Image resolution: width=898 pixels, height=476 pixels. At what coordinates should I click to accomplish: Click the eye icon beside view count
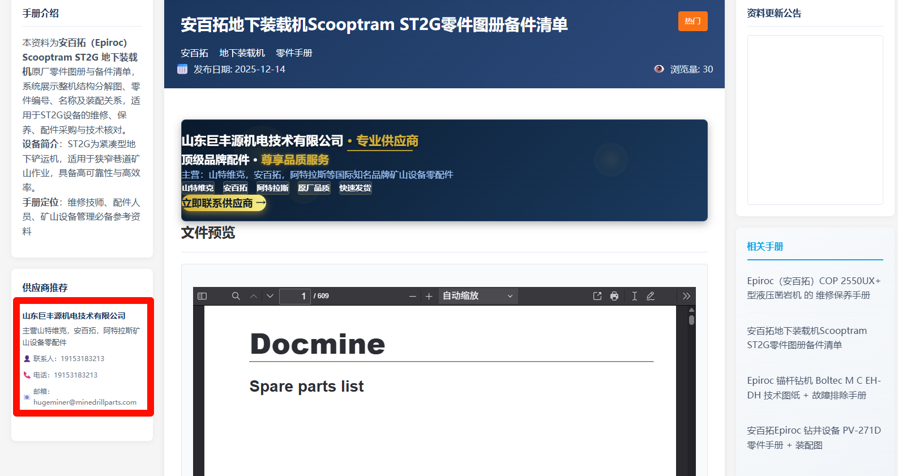[659, 69]
